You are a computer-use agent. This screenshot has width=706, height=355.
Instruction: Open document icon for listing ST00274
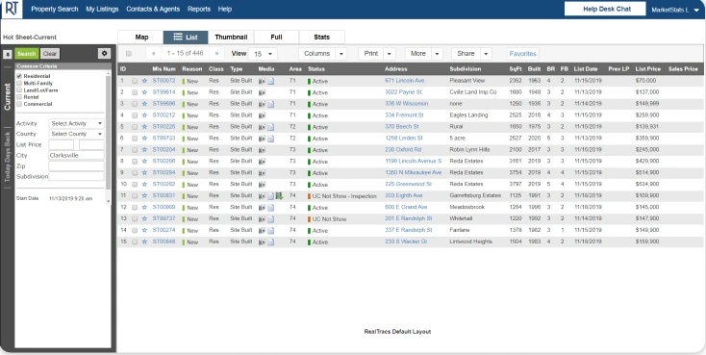[270, 230]
